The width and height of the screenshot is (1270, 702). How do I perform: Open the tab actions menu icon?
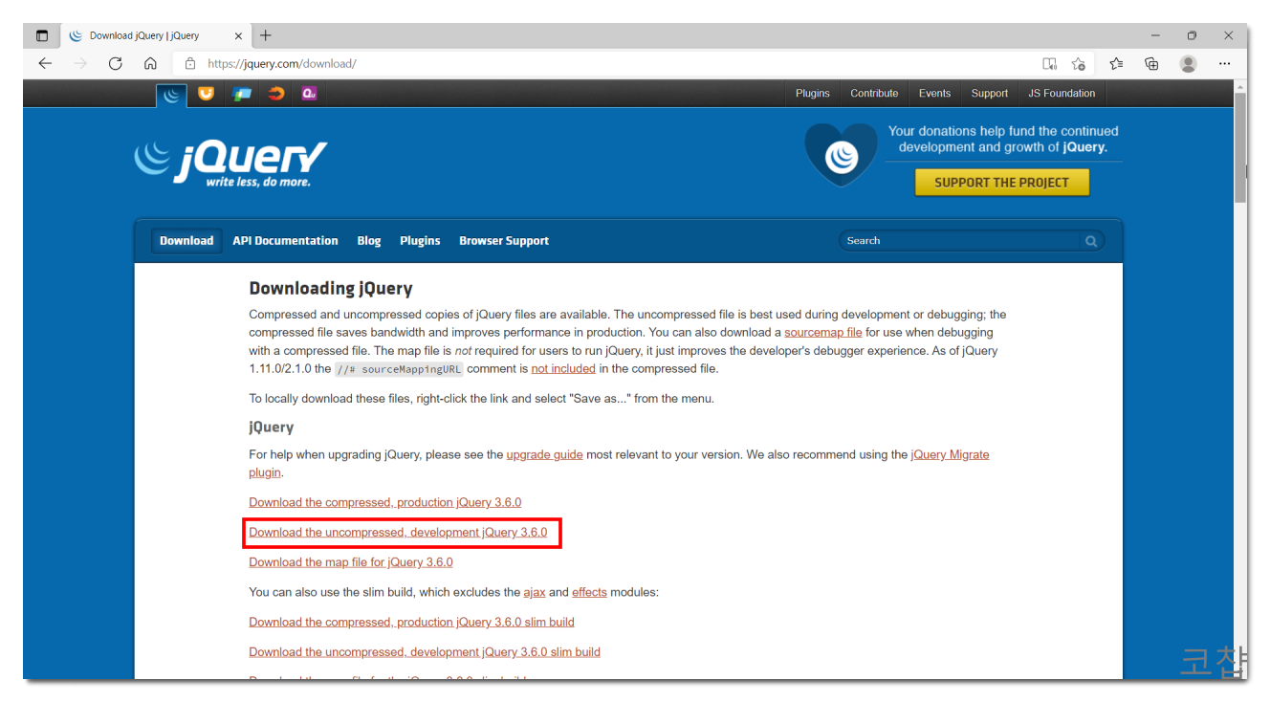[x=41, y=35]
